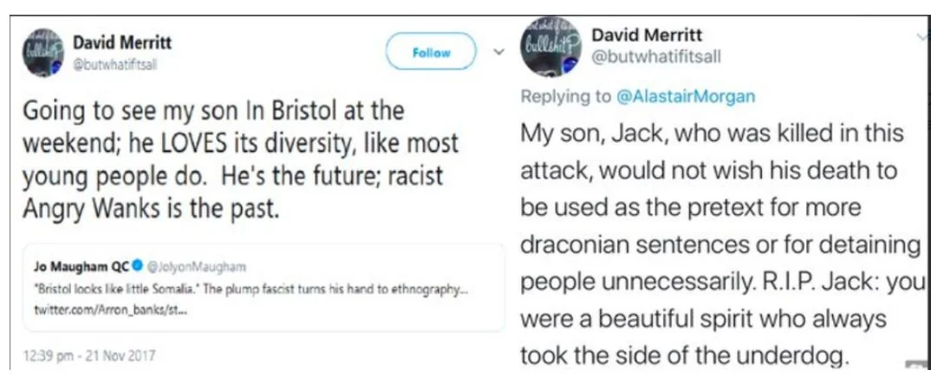Image resolution: width=931 pixels, height=383 pixels.
Task: Click the small icon at bottom-right corner
Action: pos(915,367)
